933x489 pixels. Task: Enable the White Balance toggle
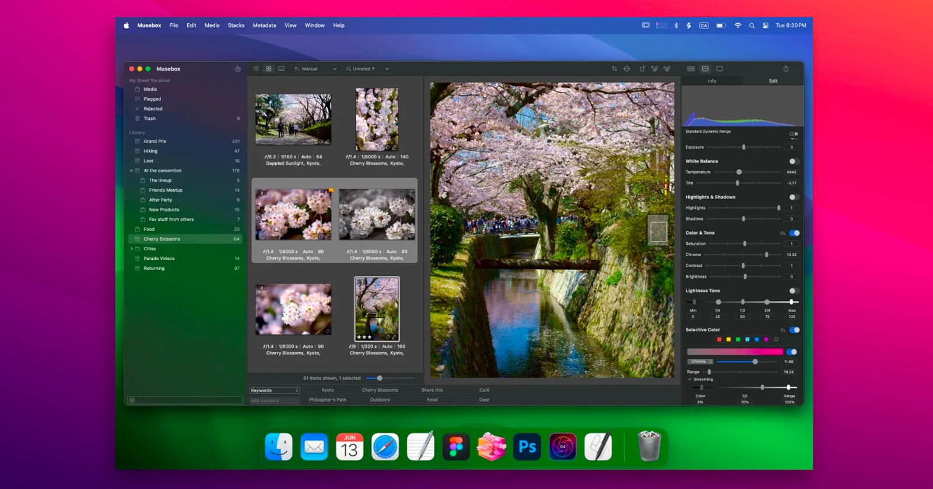[793, 161]
